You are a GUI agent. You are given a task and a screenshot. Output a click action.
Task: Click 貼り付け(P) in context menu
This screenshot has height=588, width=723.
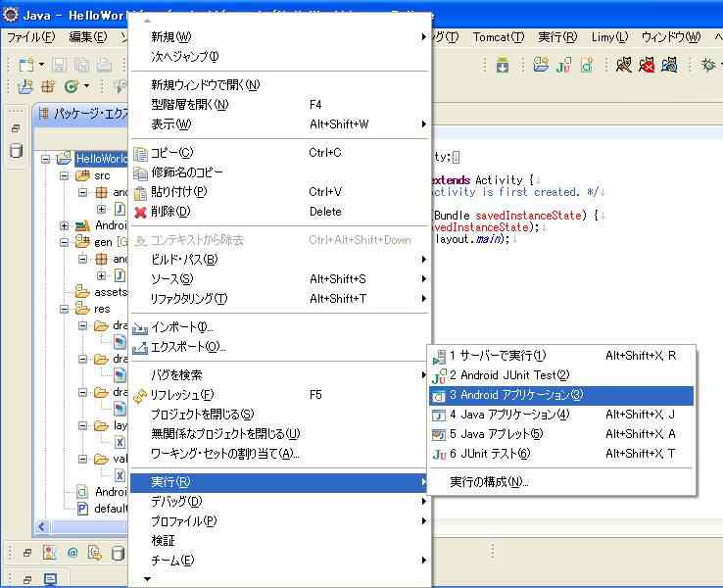click(x=280, y=192)
